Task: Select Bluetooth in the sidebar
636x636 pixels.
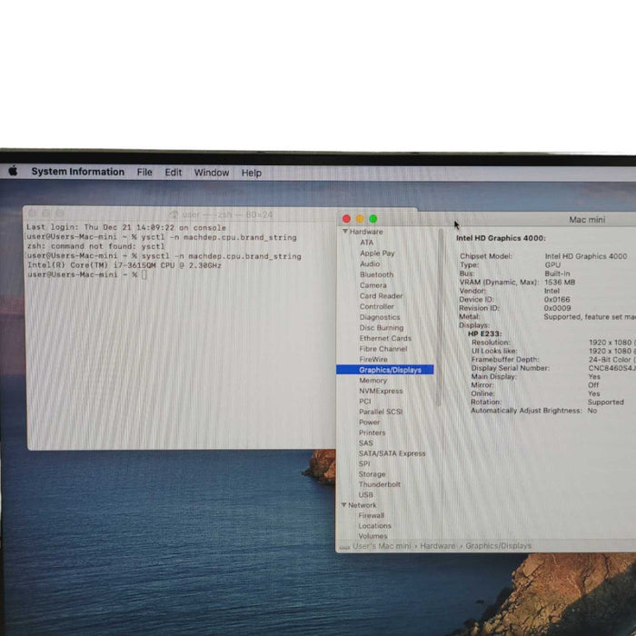Action: tap(376, 274)
